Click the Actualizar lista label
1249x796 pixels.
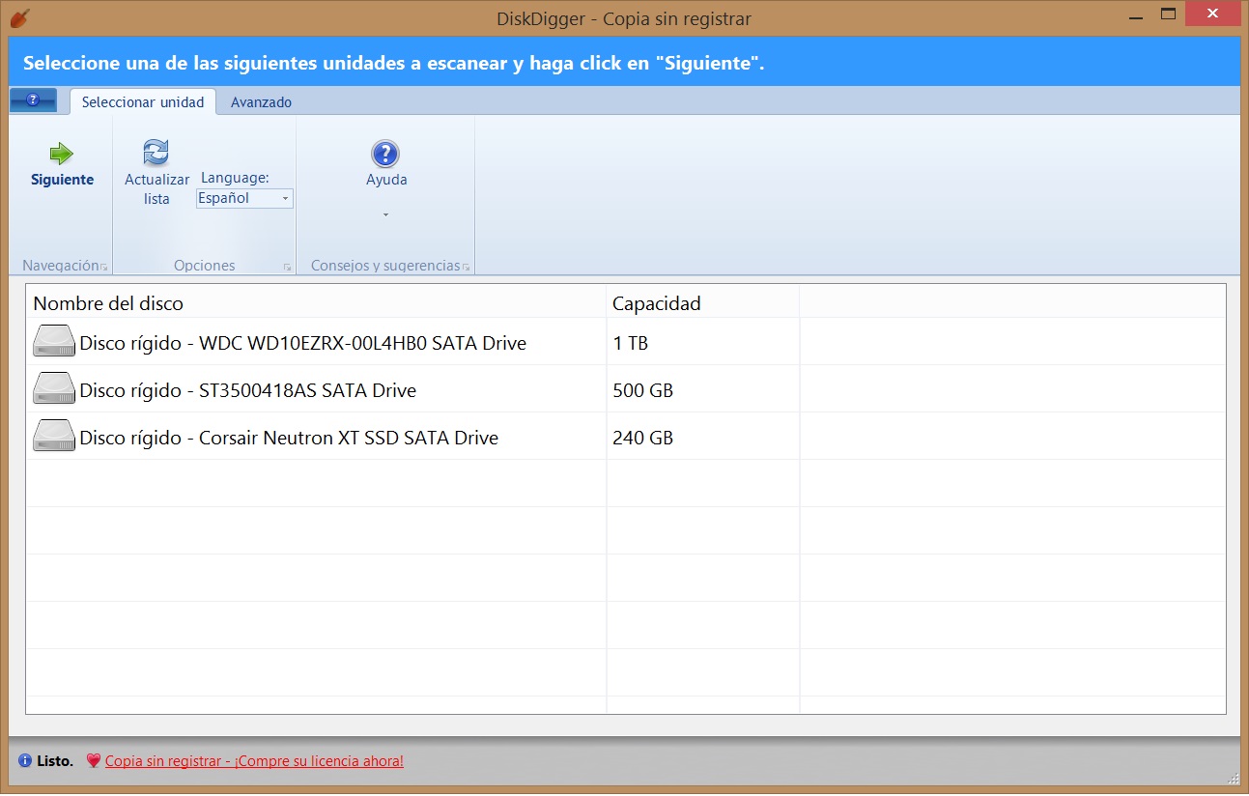coord(156,189)
